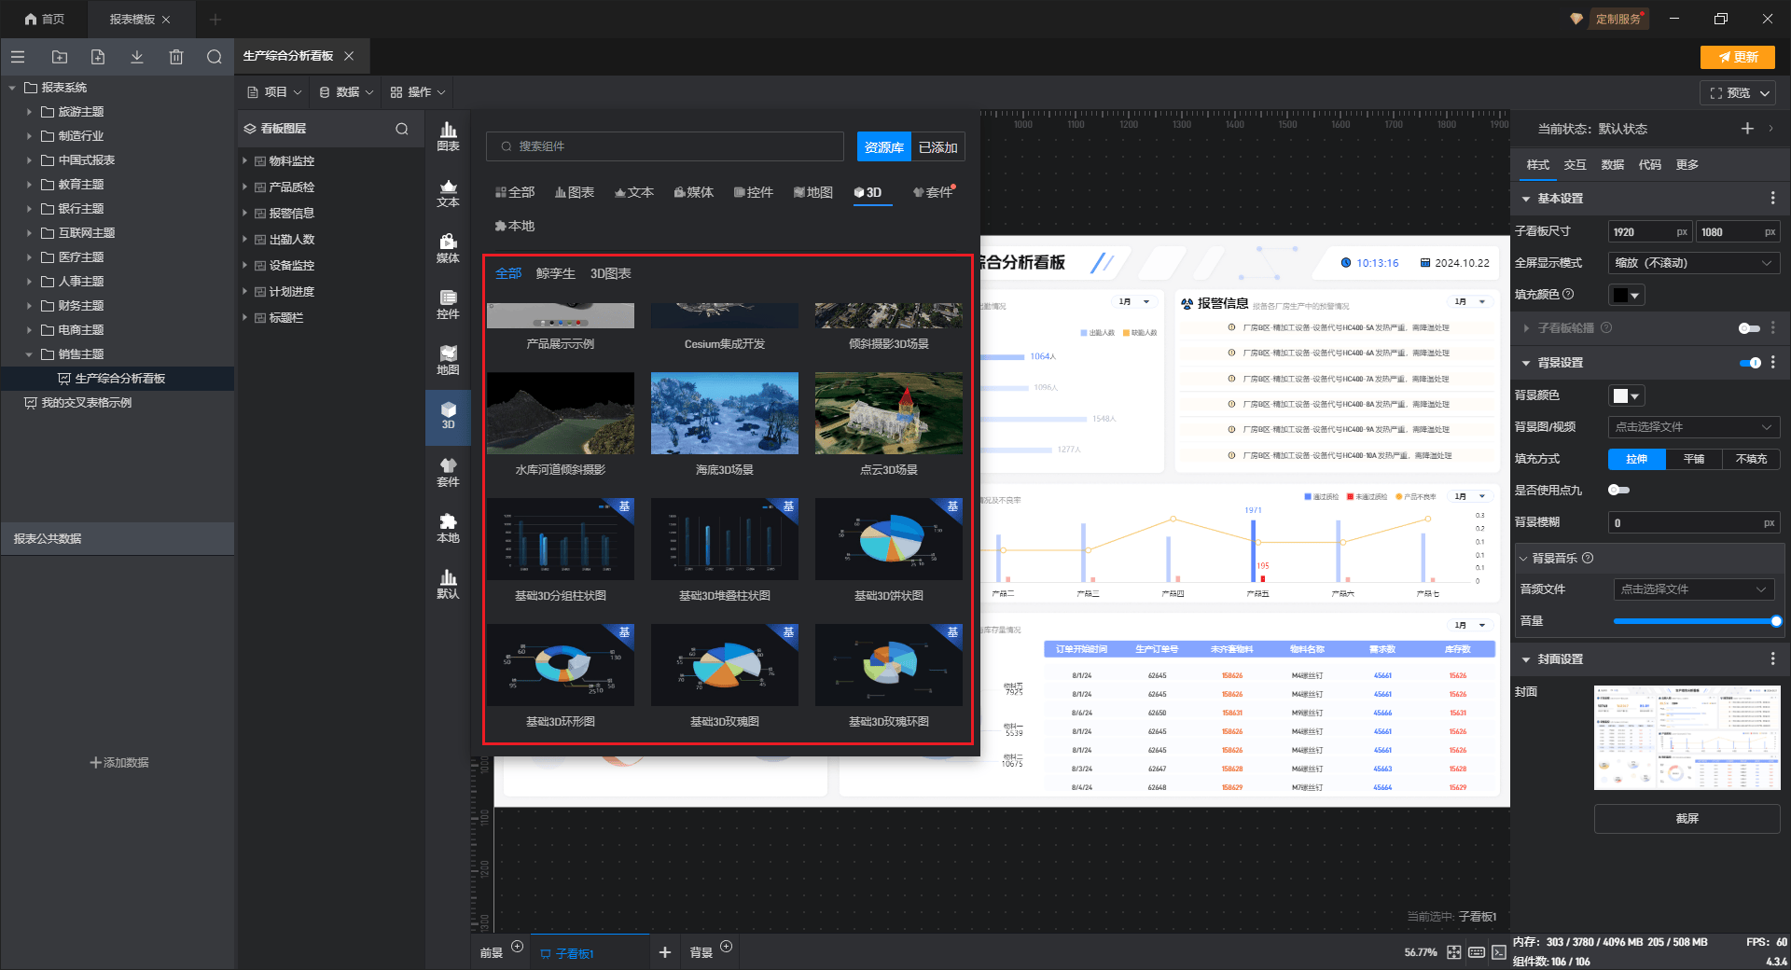The height and width of the screenshot is (970, 1791).
Task: Expand the 物料监控 layer
Action: 245,161
